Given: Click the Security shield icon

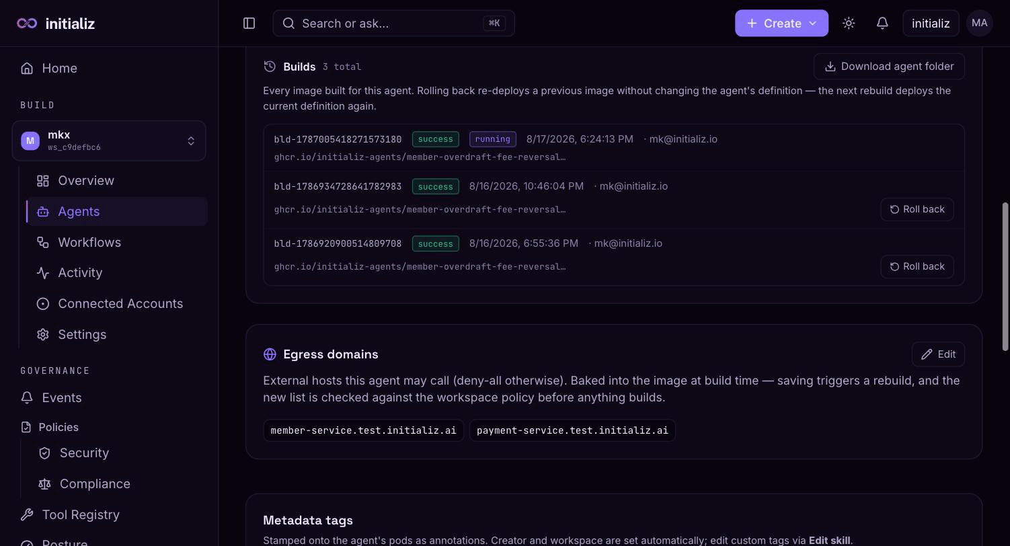Looking at the screenshot, I should pyautogui.click(x=44, y=453).
